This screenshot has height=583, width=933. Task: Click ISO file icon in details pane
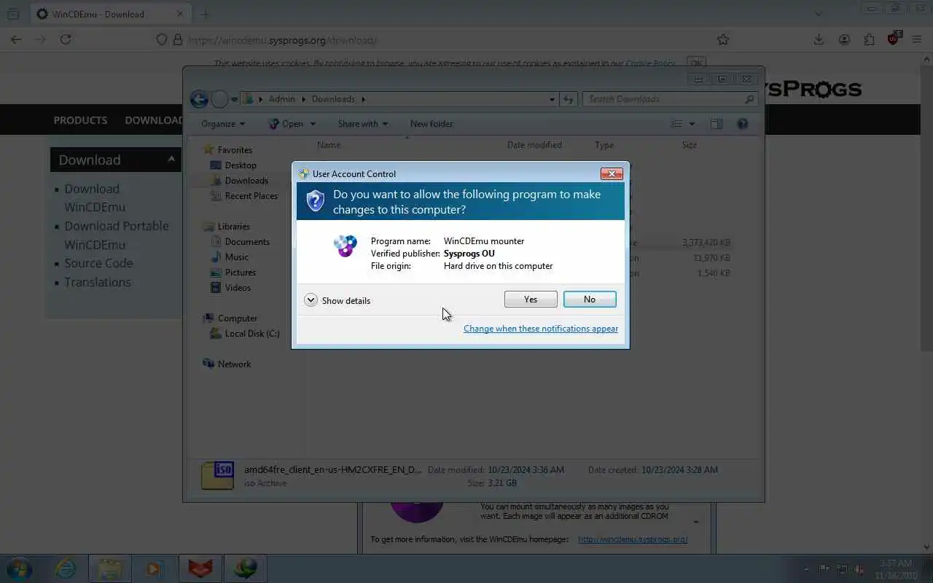[x=217, y=475]
